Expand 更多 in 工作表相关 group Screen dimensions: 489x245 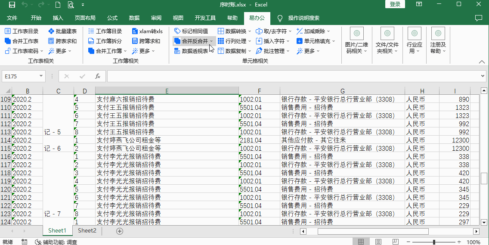pos(70,51)
